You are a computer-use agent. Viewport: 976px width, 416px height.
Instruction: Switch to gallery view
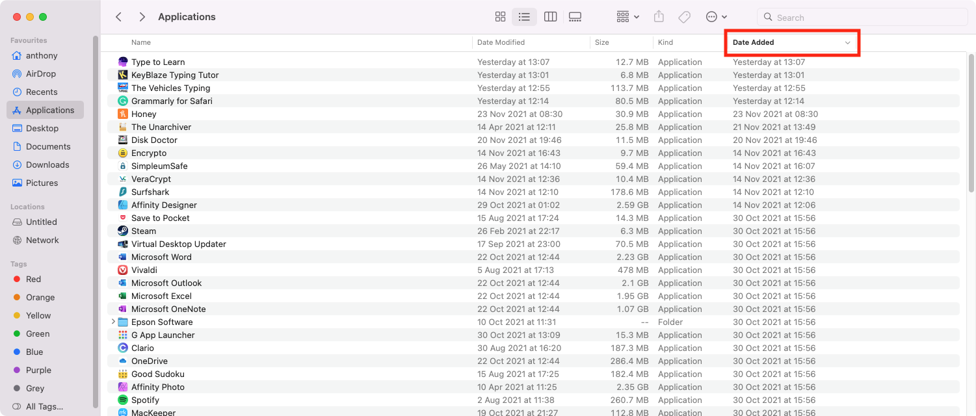[x=575, y=17]
